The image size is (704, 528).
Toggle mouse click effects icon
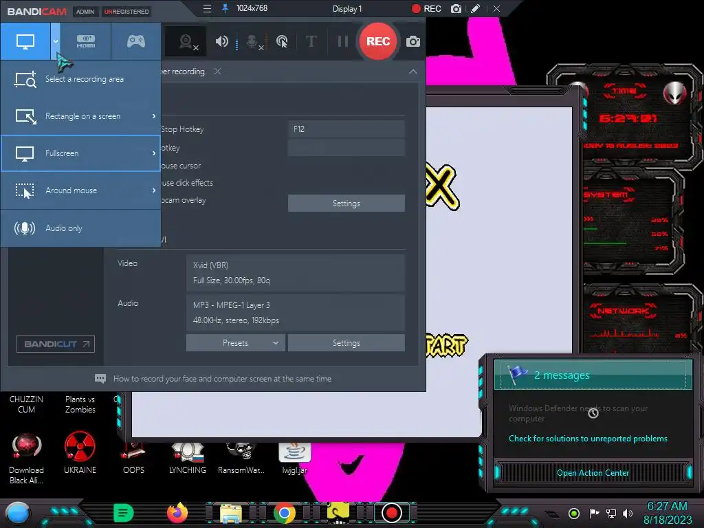tap(282, 42)
